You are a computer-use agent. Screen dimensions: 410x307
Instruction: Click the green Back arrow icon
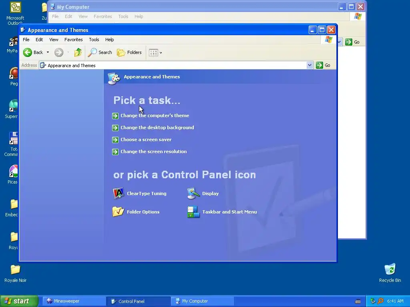pos(28,52)
